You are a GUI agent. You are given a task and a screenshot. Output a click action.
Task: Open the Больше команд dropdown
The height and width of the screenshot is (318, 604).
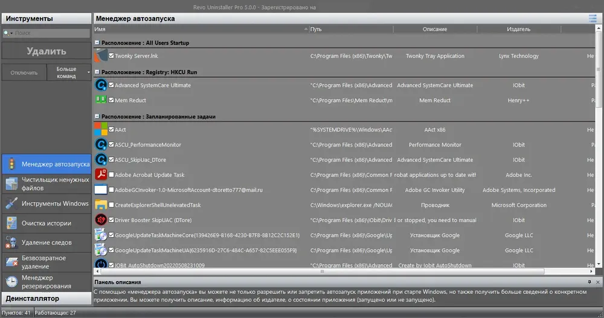pos(69,72)
